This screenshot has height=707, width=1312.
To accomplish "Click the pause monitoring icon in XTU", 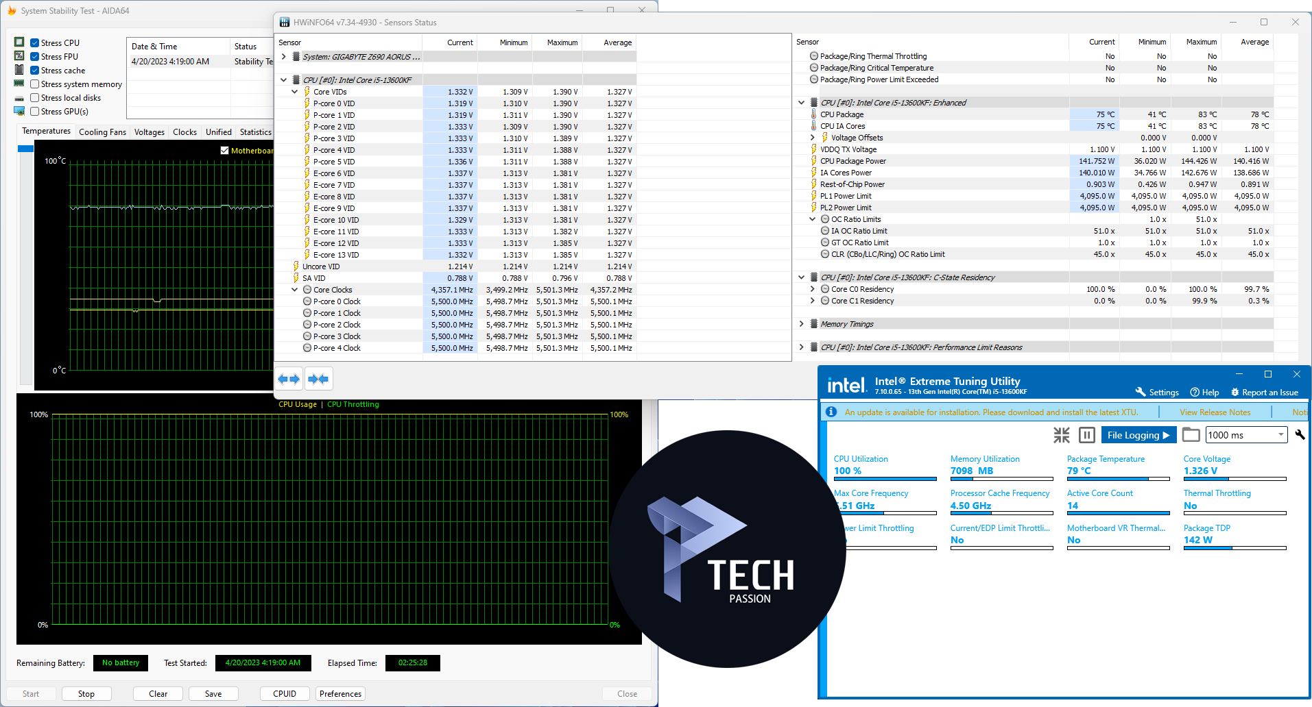I will [1086, 435].
